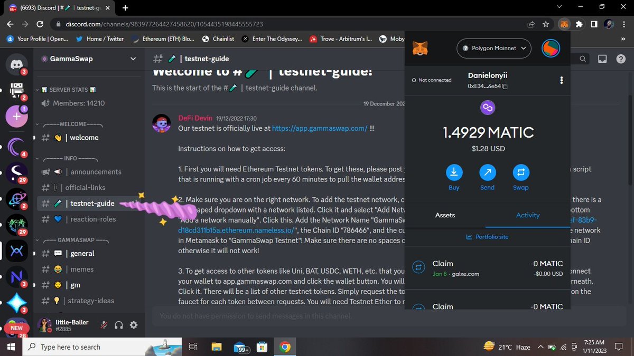Click Discord search magnifier icon
The image size is (634, 356).
[583, 59]
